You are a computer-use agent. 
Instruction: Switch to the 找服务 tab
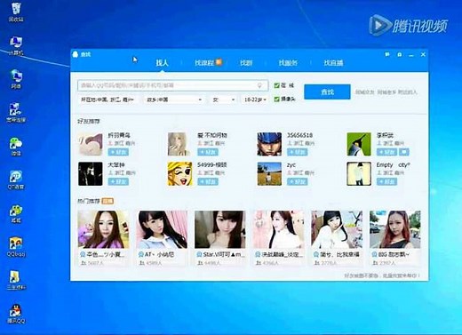tap(288, 62)
